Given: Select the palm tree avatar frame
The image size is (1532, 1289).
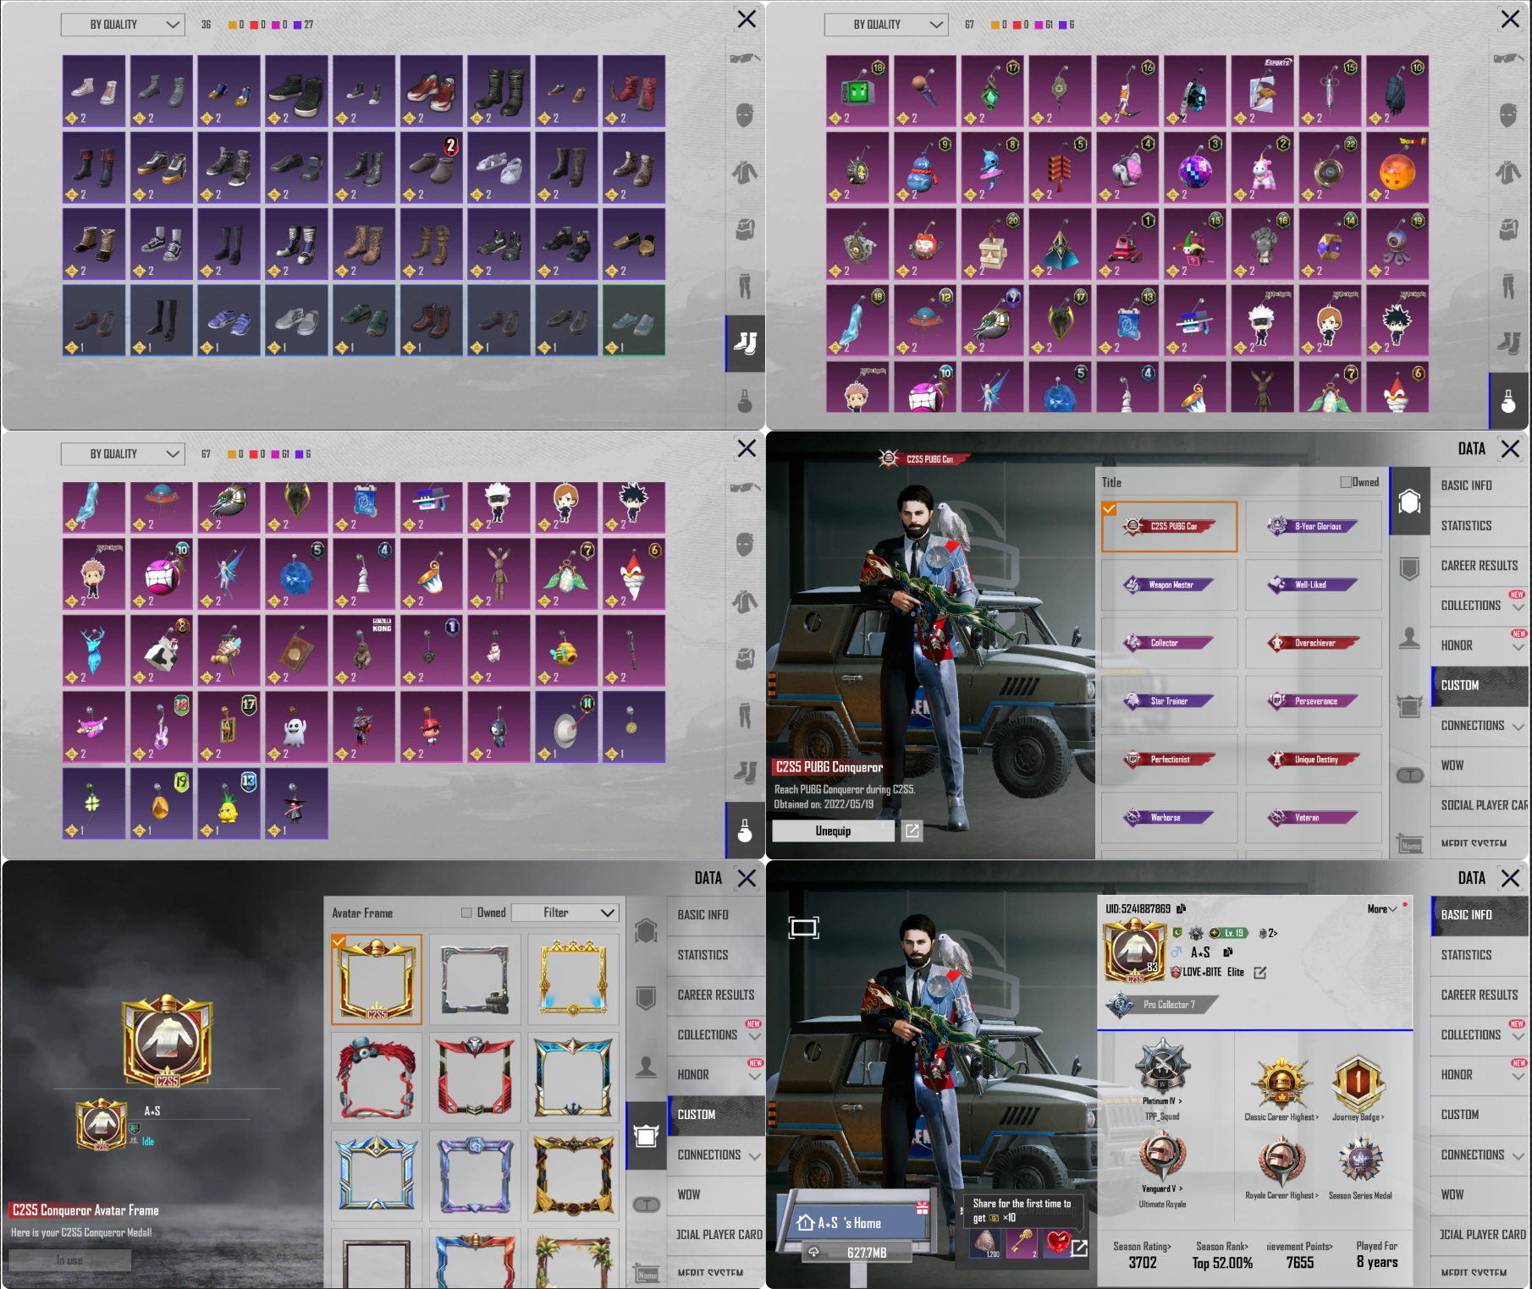Looking at the screenshot, I should click(573, 1259).
